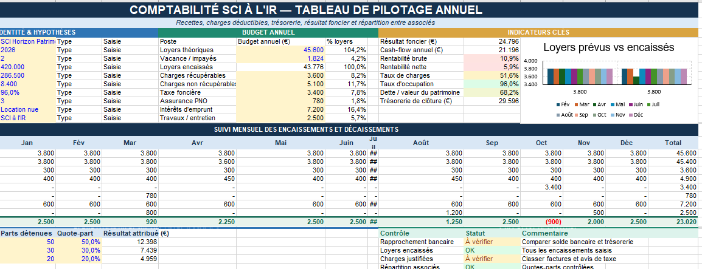The image size is (702, 269).
Task: Click the 'Comparer solde bancaire et trésorerie' comment
Action: (x=577, y=242)
